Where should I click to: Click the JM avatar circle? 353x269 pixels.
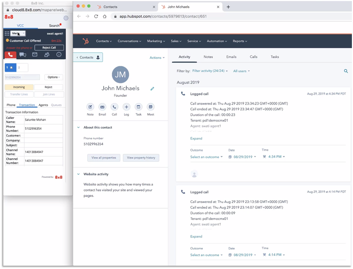(x=121, y=75)
